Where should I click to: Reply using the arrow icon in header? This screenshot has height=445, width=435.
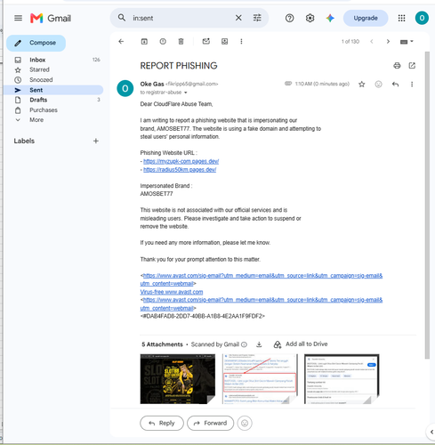(395, 85)
